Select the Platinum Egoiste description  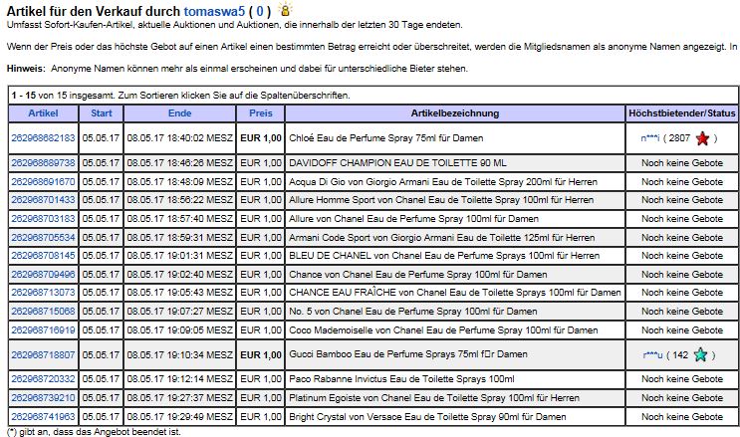click(x=433, y=398)
